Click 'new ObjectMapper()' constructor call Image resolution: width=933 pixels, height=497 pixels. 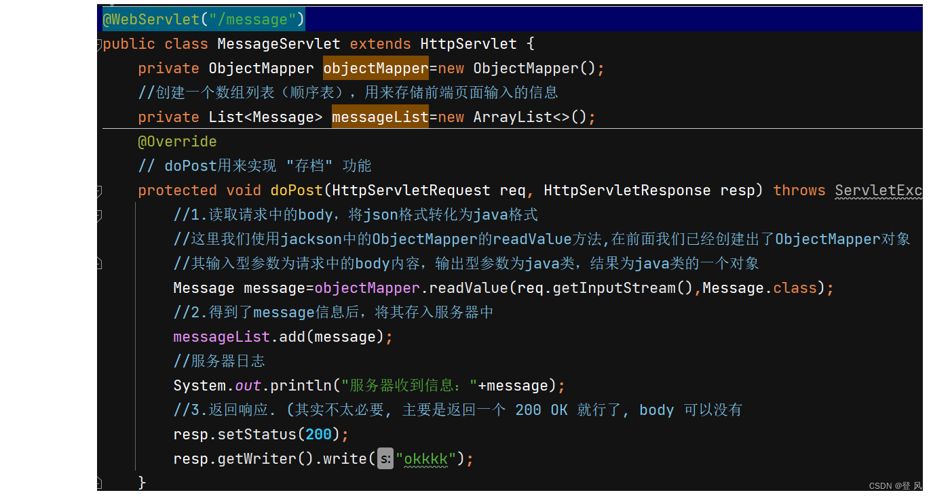point(516,68)
